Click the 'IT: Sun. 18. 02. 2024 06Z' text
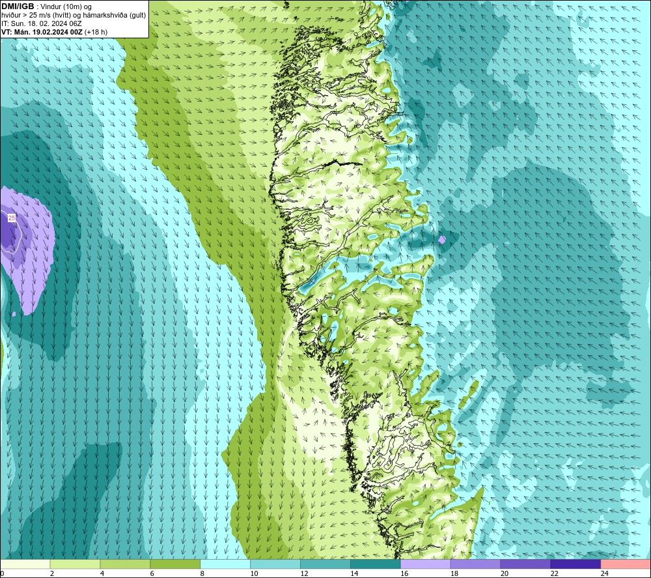Screen dimensions: 651x578 [x=42, y=23]
